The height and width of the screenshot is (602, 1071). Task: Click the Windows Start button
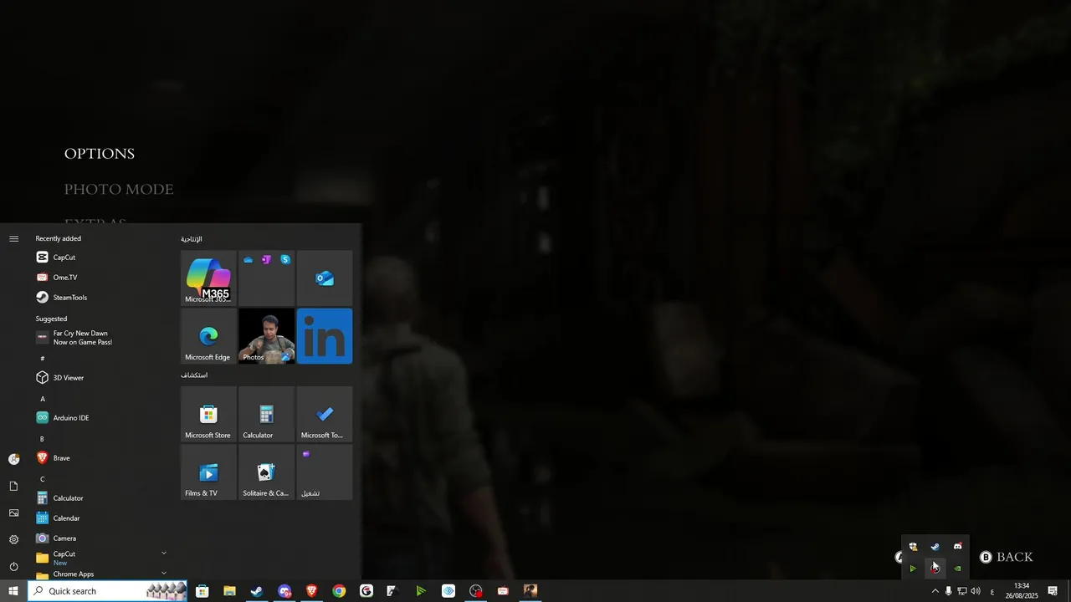[x=13, y=591]
